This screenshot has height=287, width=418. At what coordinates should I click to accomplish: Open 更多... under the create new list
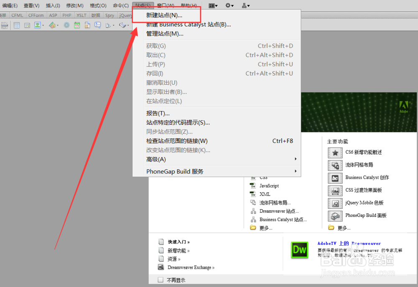(266, 228)
